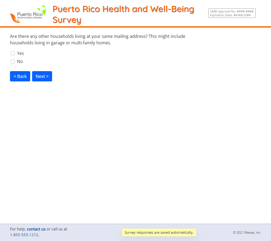Click the 1-855-555-1212 phone number link
This screenshot has height=241, width=271.
point(24,235)
